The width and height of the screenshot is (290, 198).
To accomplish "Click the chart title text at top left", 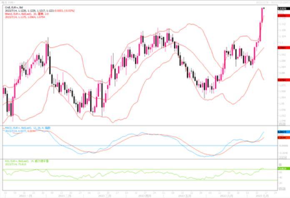I will (x=7, y=2).
